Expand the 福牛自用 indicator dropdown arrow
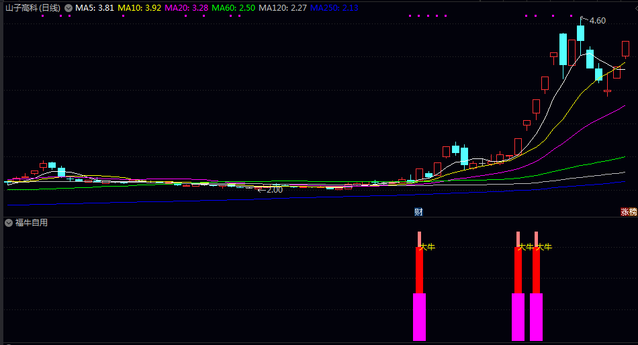The width and height of the screenshot is (638, 345). [x=9, y=223]
